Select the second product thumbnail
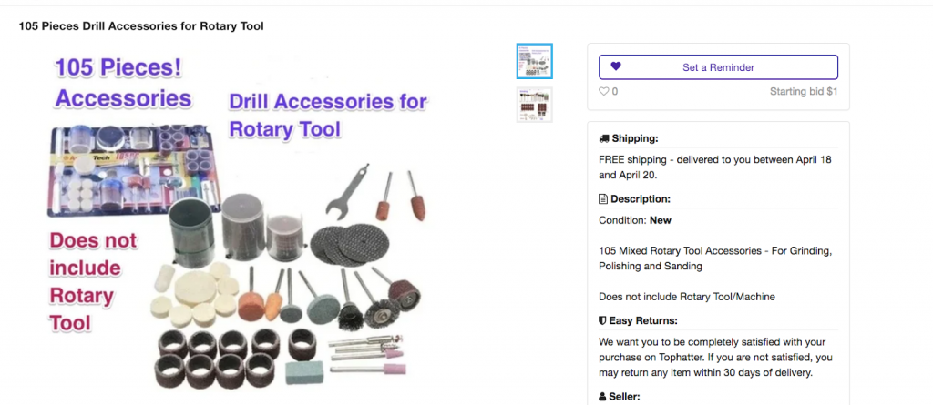This screenshot has height=405, width=933. click(x=534, y=106)
